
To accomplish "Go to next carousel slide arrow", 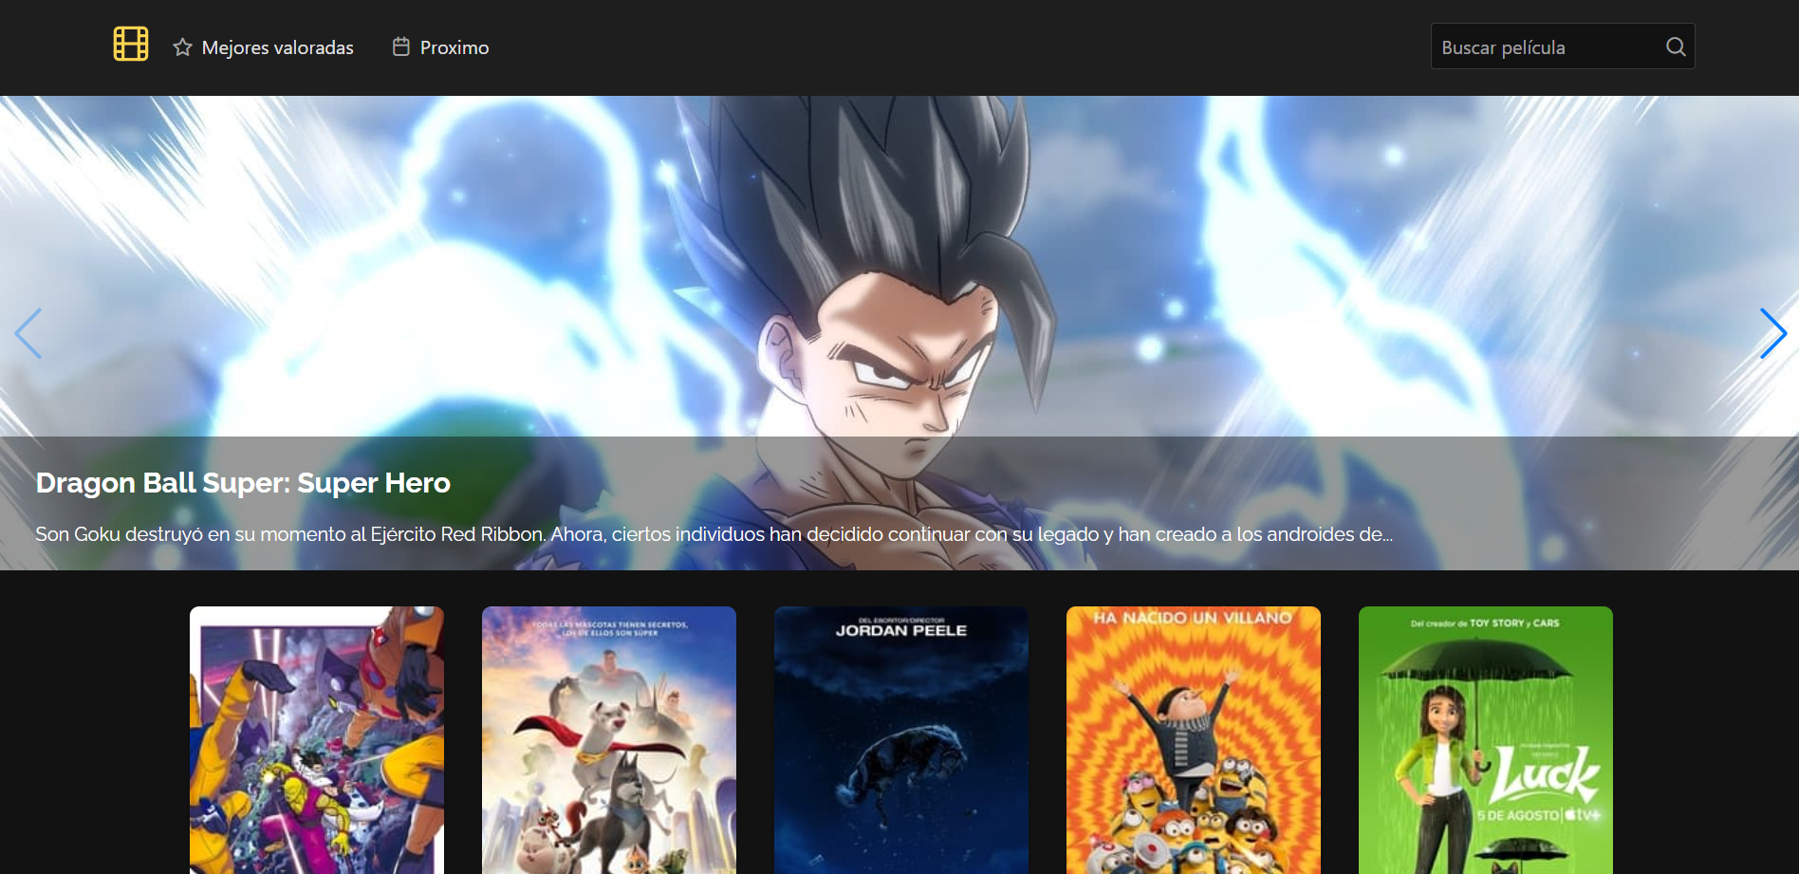I will click(x=1772, y=333).
